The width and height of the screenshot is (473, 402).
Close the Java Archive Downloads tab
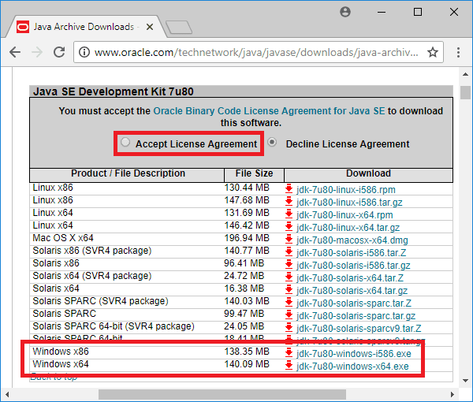point(150,27)
